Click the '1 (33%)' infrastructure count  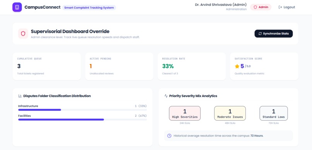point(141,106)
